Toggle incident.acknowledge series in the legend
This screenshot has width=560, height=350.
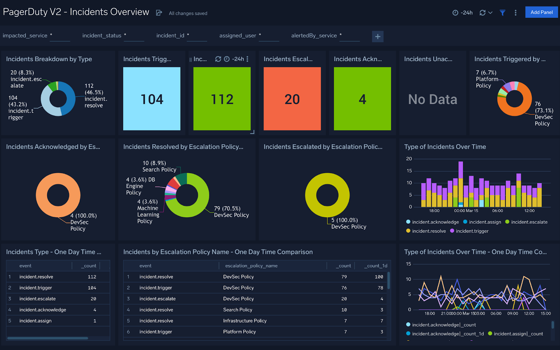coord(435,222)
